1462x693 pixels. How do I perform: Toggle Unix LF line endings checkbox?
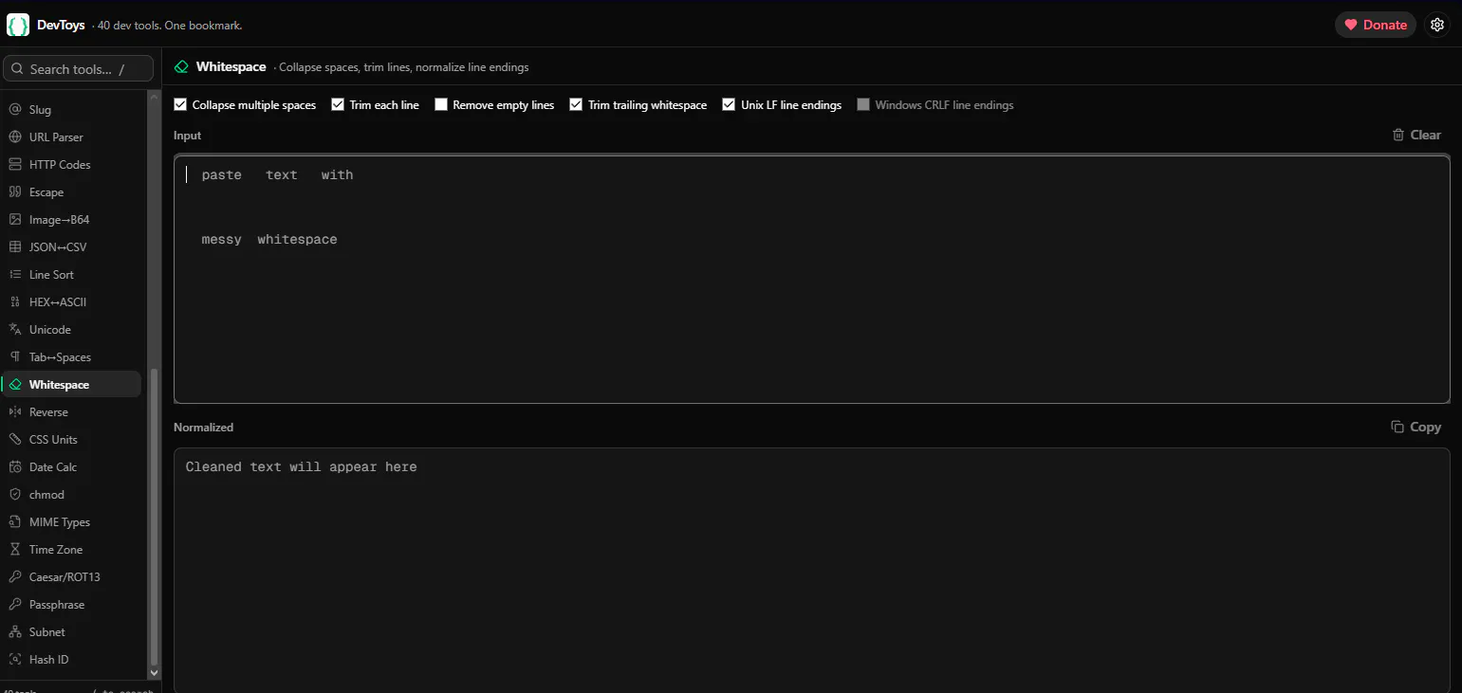click(729, 105)
